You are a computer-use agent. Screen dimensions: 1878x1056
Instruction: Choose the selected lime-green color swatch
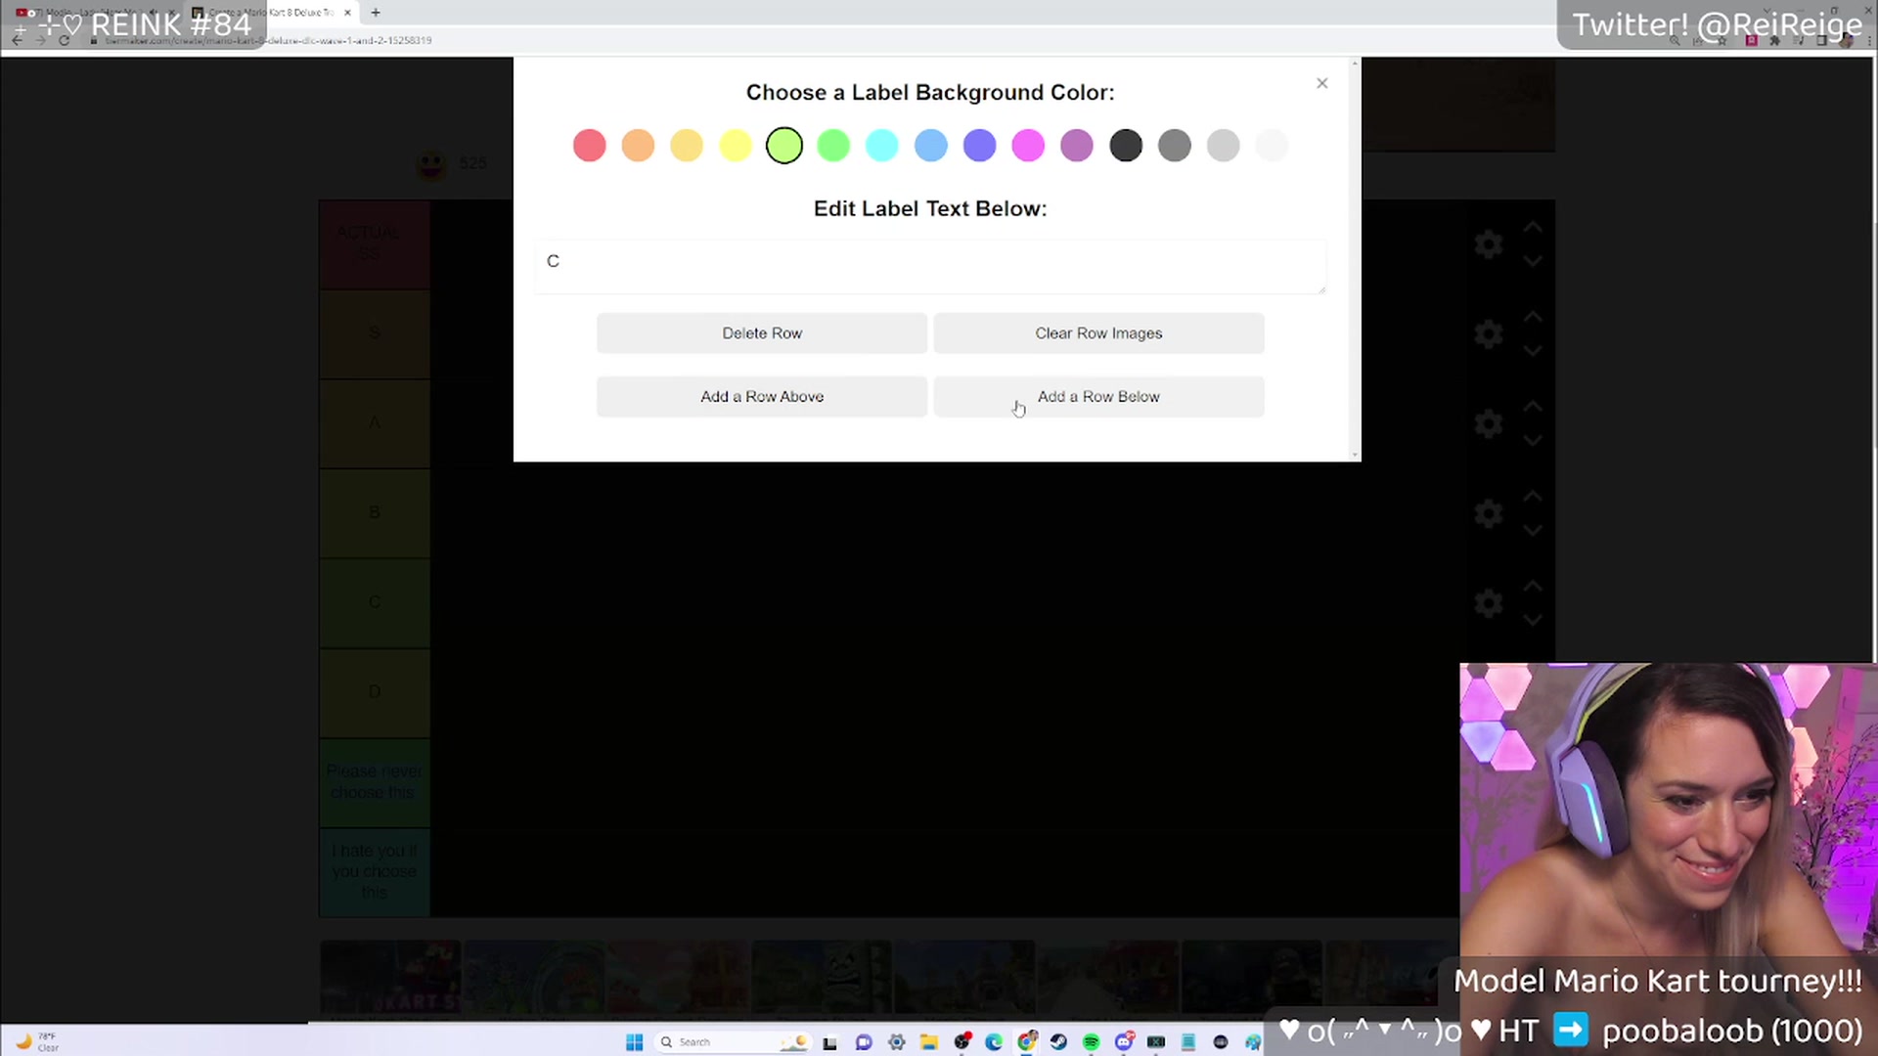(x=784, y=146)
